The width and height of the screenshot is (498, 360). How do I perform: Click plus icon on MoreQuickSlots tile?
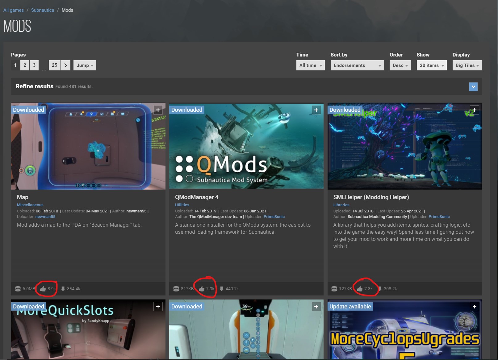tap(158, 307)
